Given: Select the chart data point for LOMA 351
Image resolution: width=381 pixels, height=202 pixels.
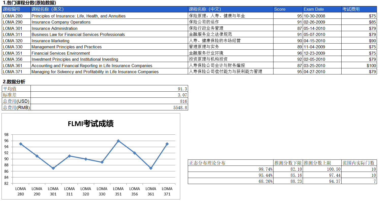Looking at the screenshot, I should click(118, 141).
